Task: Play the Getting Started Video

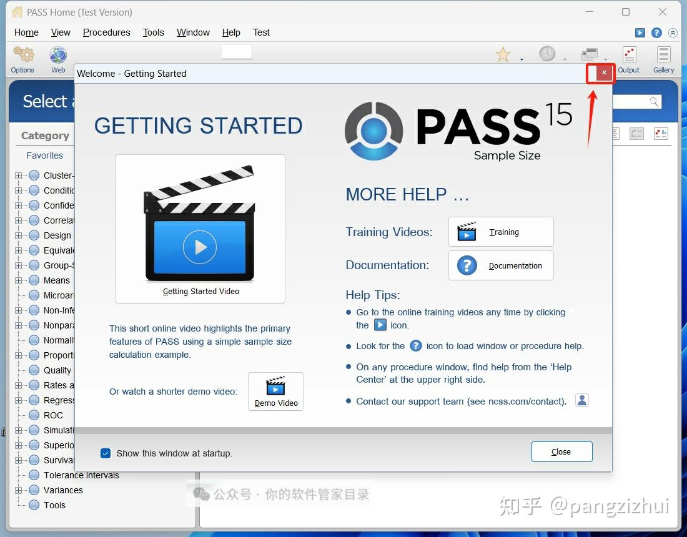Action: coord(200,247)
